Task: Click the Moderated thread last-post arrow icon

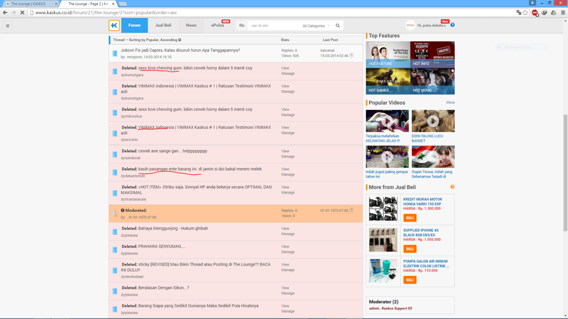Action: pos(351,210)
